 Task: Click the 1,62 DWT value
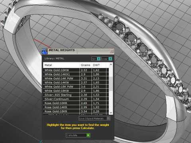pos(96,70)
